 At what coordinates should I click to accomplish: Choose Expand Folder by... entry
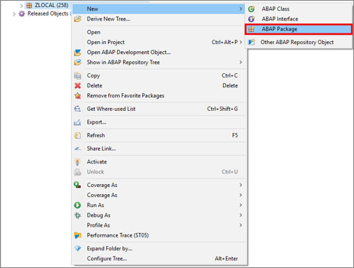(x=159, y=249)
